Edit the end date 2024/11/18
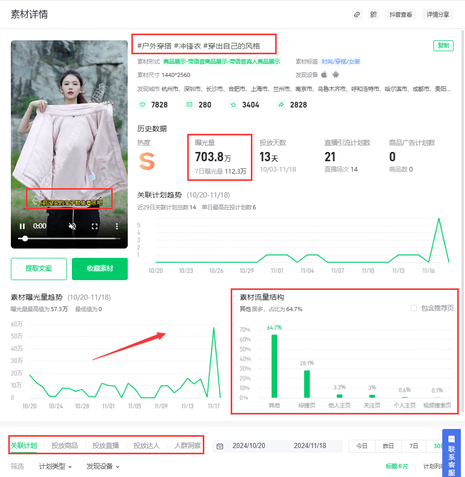This screenshot has height=477, width=465. click(x=310, y=446)
